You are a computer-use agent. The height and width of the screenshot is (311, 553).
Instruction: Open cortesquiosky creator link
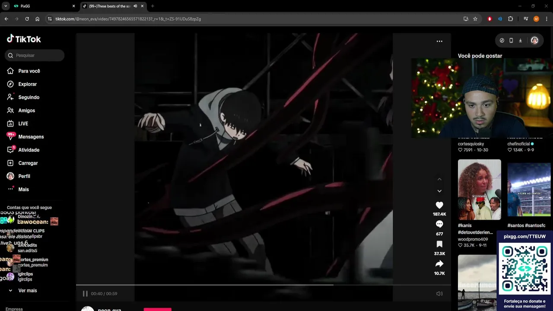click(471, 144)
